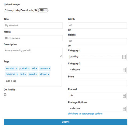Screen dimensions: 129x128
Task: Click the file chooser button beside upload path
Action: 43,10
